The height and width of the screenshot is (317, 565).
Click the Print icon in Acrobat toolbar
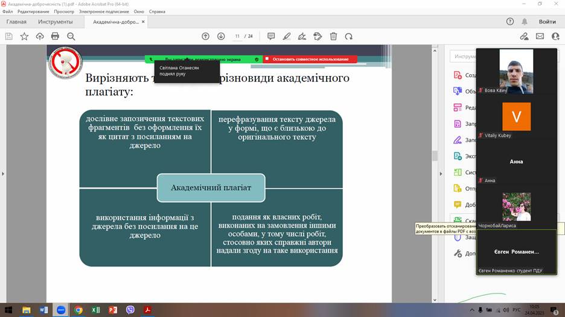coord(55,36)
